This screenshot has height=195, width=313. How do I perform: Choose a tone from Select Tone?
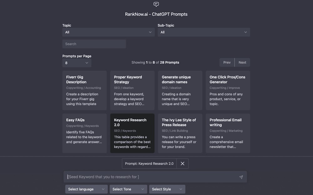(x=128, y=189)
